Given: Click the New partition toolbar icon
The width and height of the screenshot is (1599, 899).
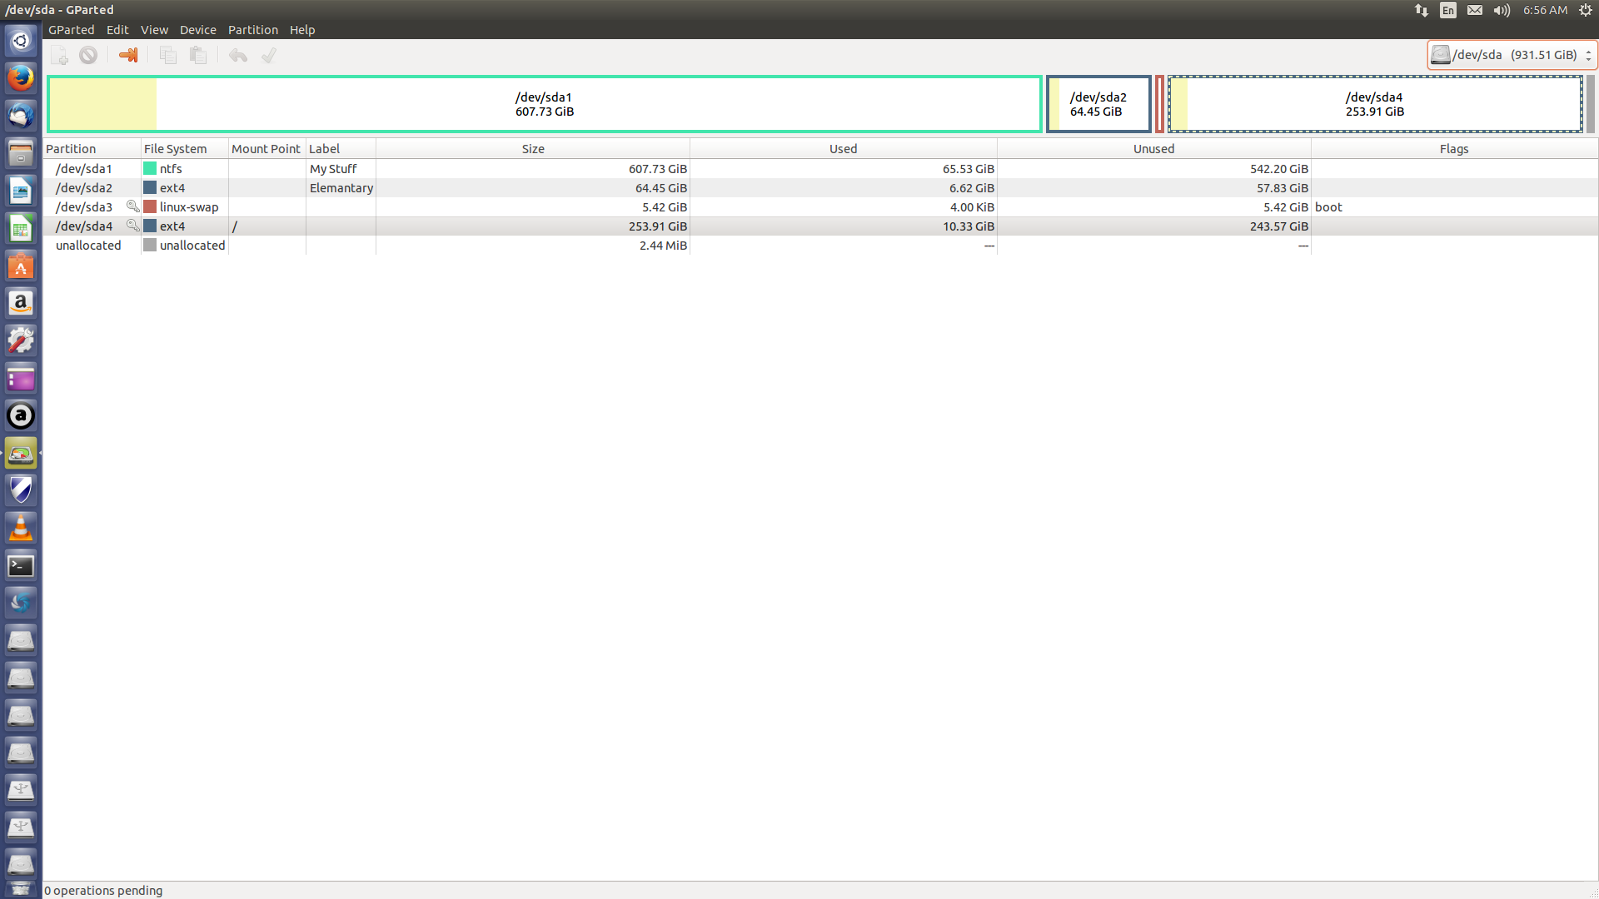Looking at the screenshot, I should [x=60, y=56].
